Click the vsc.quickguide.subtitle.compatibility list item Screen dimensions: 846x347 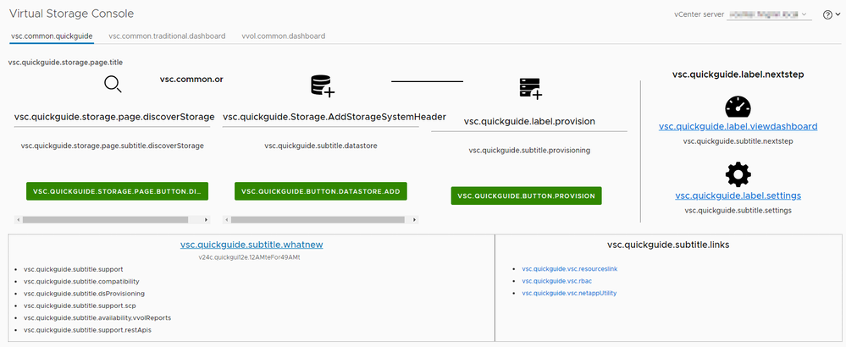click(x=81, y=281)
